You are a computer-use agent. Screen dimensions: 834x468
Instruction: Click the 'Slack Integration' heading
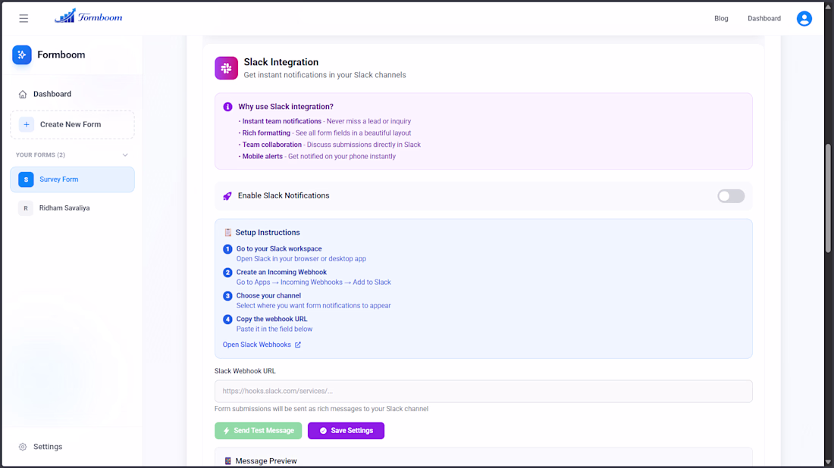tap(281, 62)
